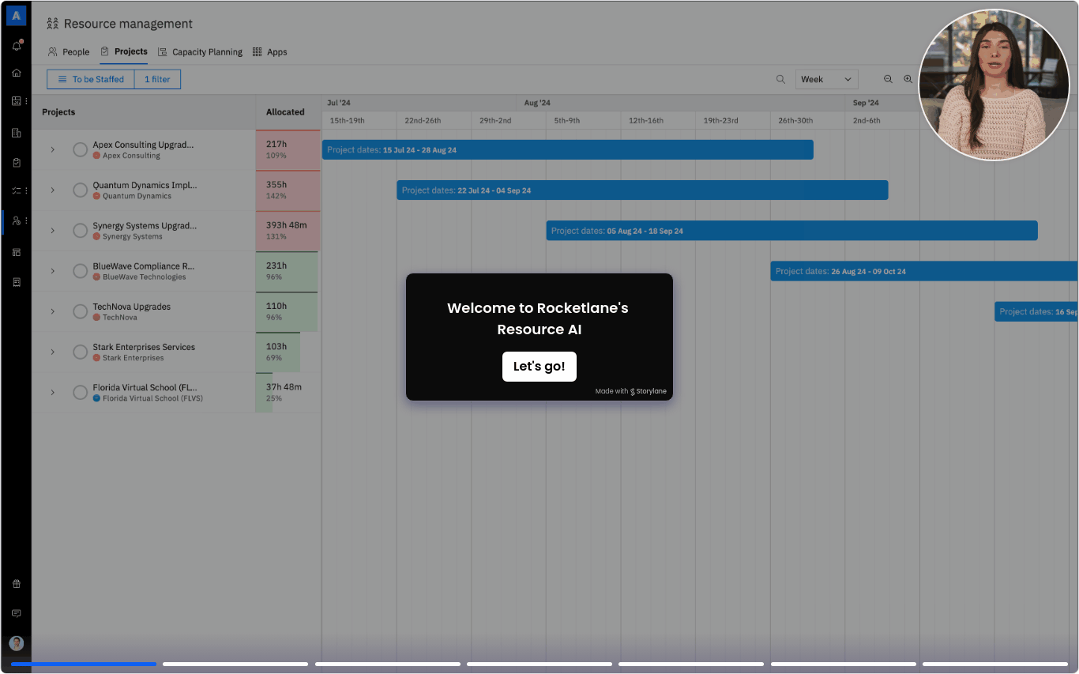Expand the TechNova Upgrades project row
Viewport: 1079px width, 674px height.
click(53, 311)
